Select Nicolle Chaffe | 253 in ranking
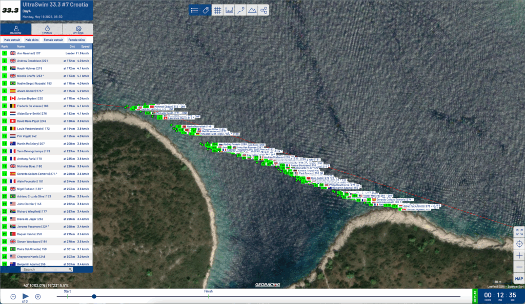525x304 pixels. coord(47,76)
